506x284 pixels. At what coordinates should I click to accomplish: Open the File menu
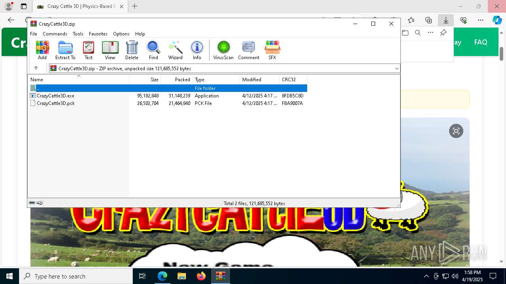(34, 34)
